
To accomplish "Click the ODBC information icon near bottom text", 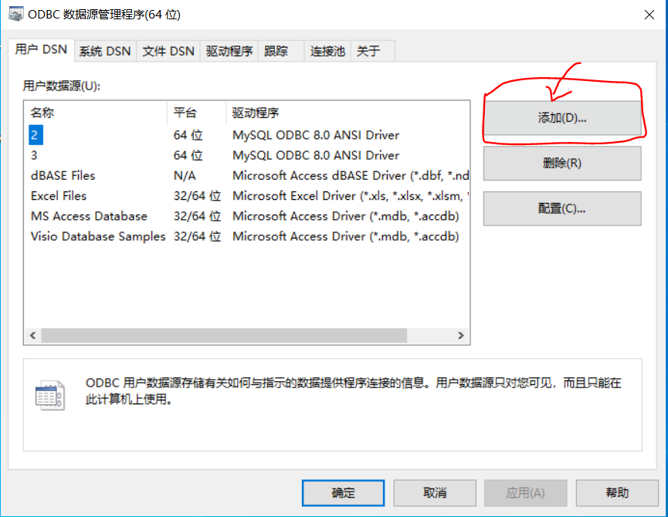I will (51, 394).
